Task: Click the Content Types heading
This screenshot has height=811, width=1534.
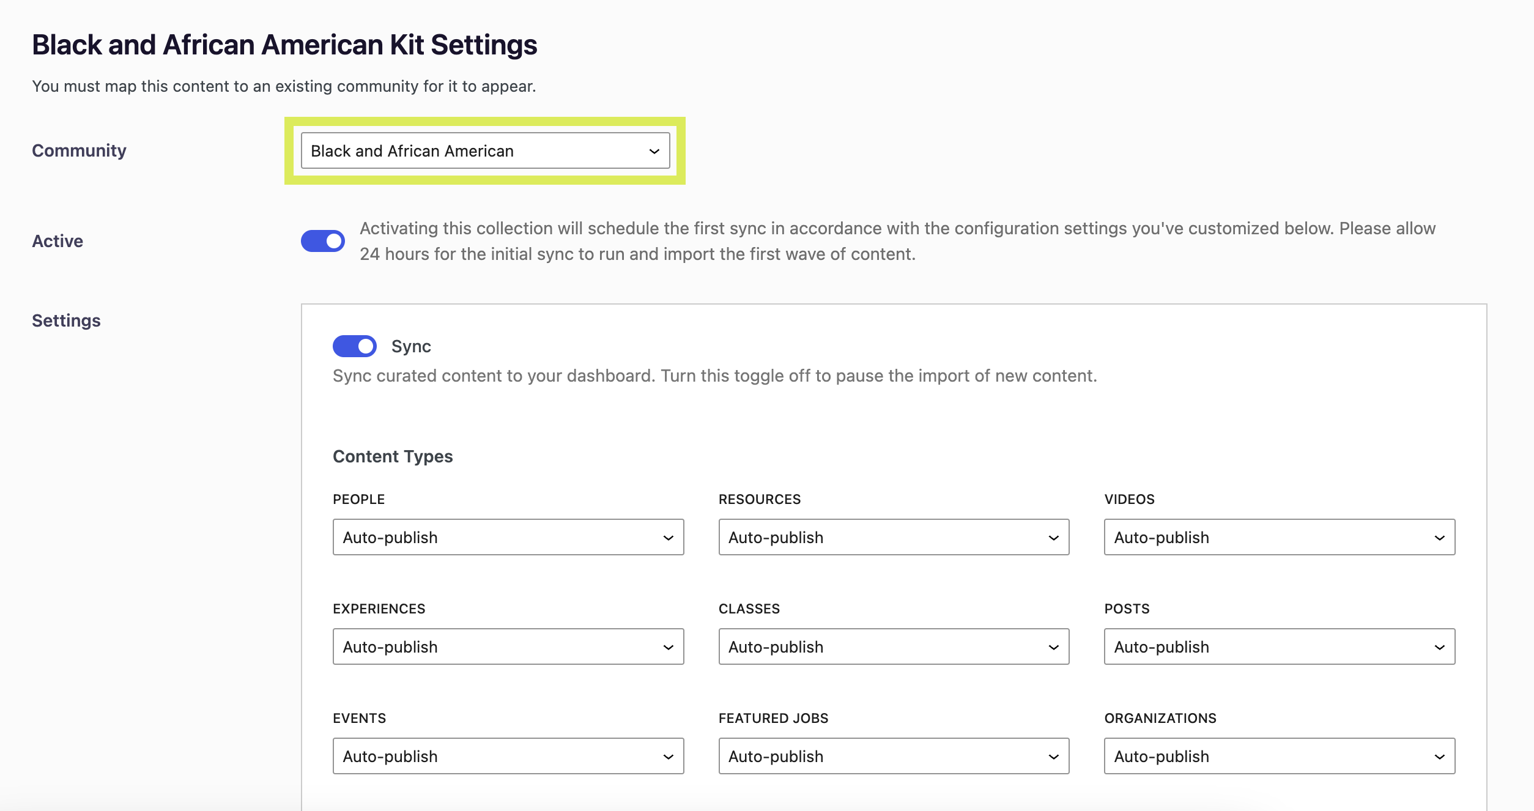Action: pyautogui.click(x=393, y=456)
